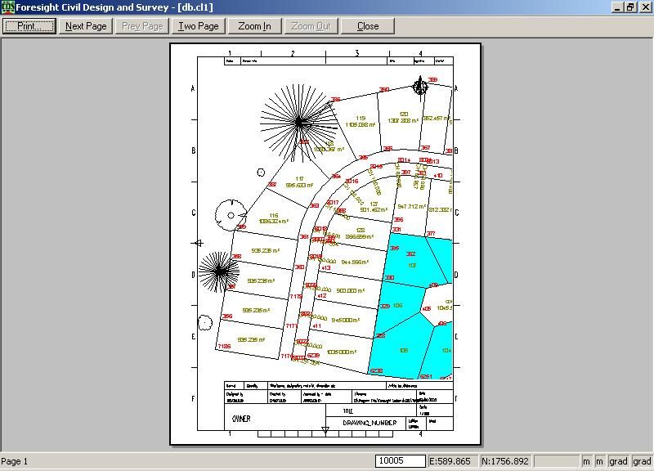Minimize the Foresight window
Image resolution: width=654 pixels, height=471 pixels.
[617, 7]
